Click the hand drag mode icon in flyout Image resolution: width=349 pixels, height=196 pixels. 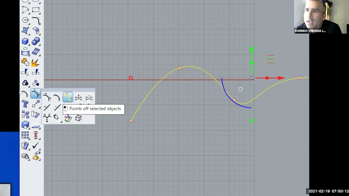56,118
